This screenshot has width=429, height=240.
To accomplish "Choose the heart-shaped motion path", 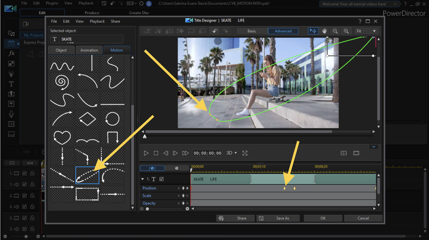I will pyautogui.click(x=62, y=137).
